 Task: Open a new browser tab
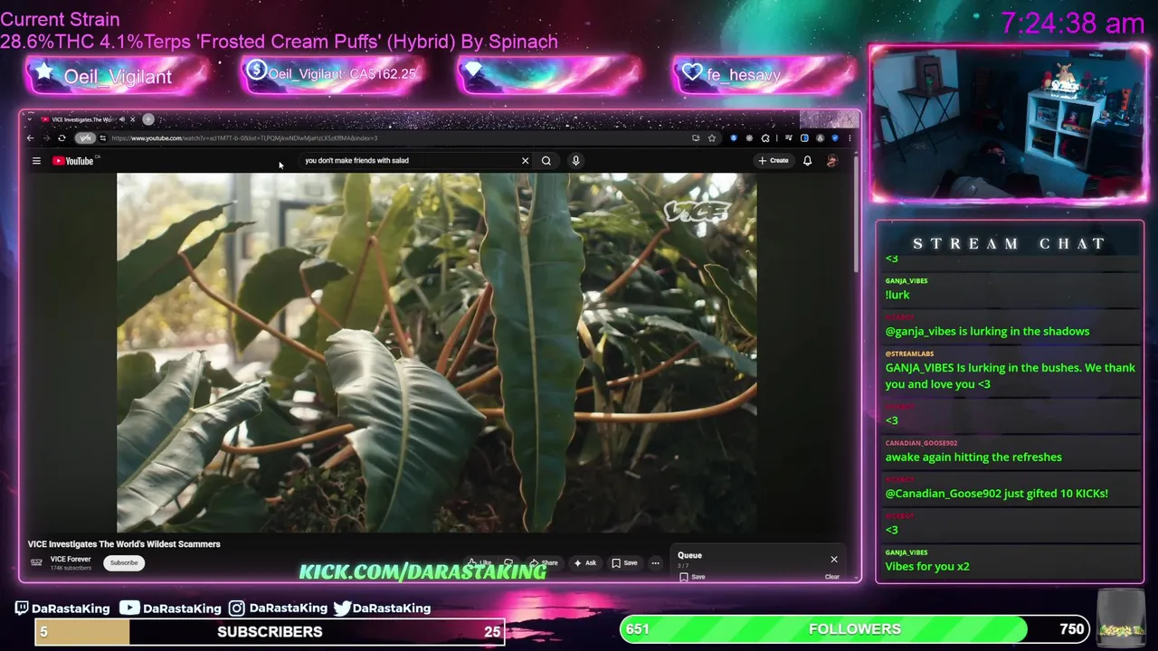148,119
